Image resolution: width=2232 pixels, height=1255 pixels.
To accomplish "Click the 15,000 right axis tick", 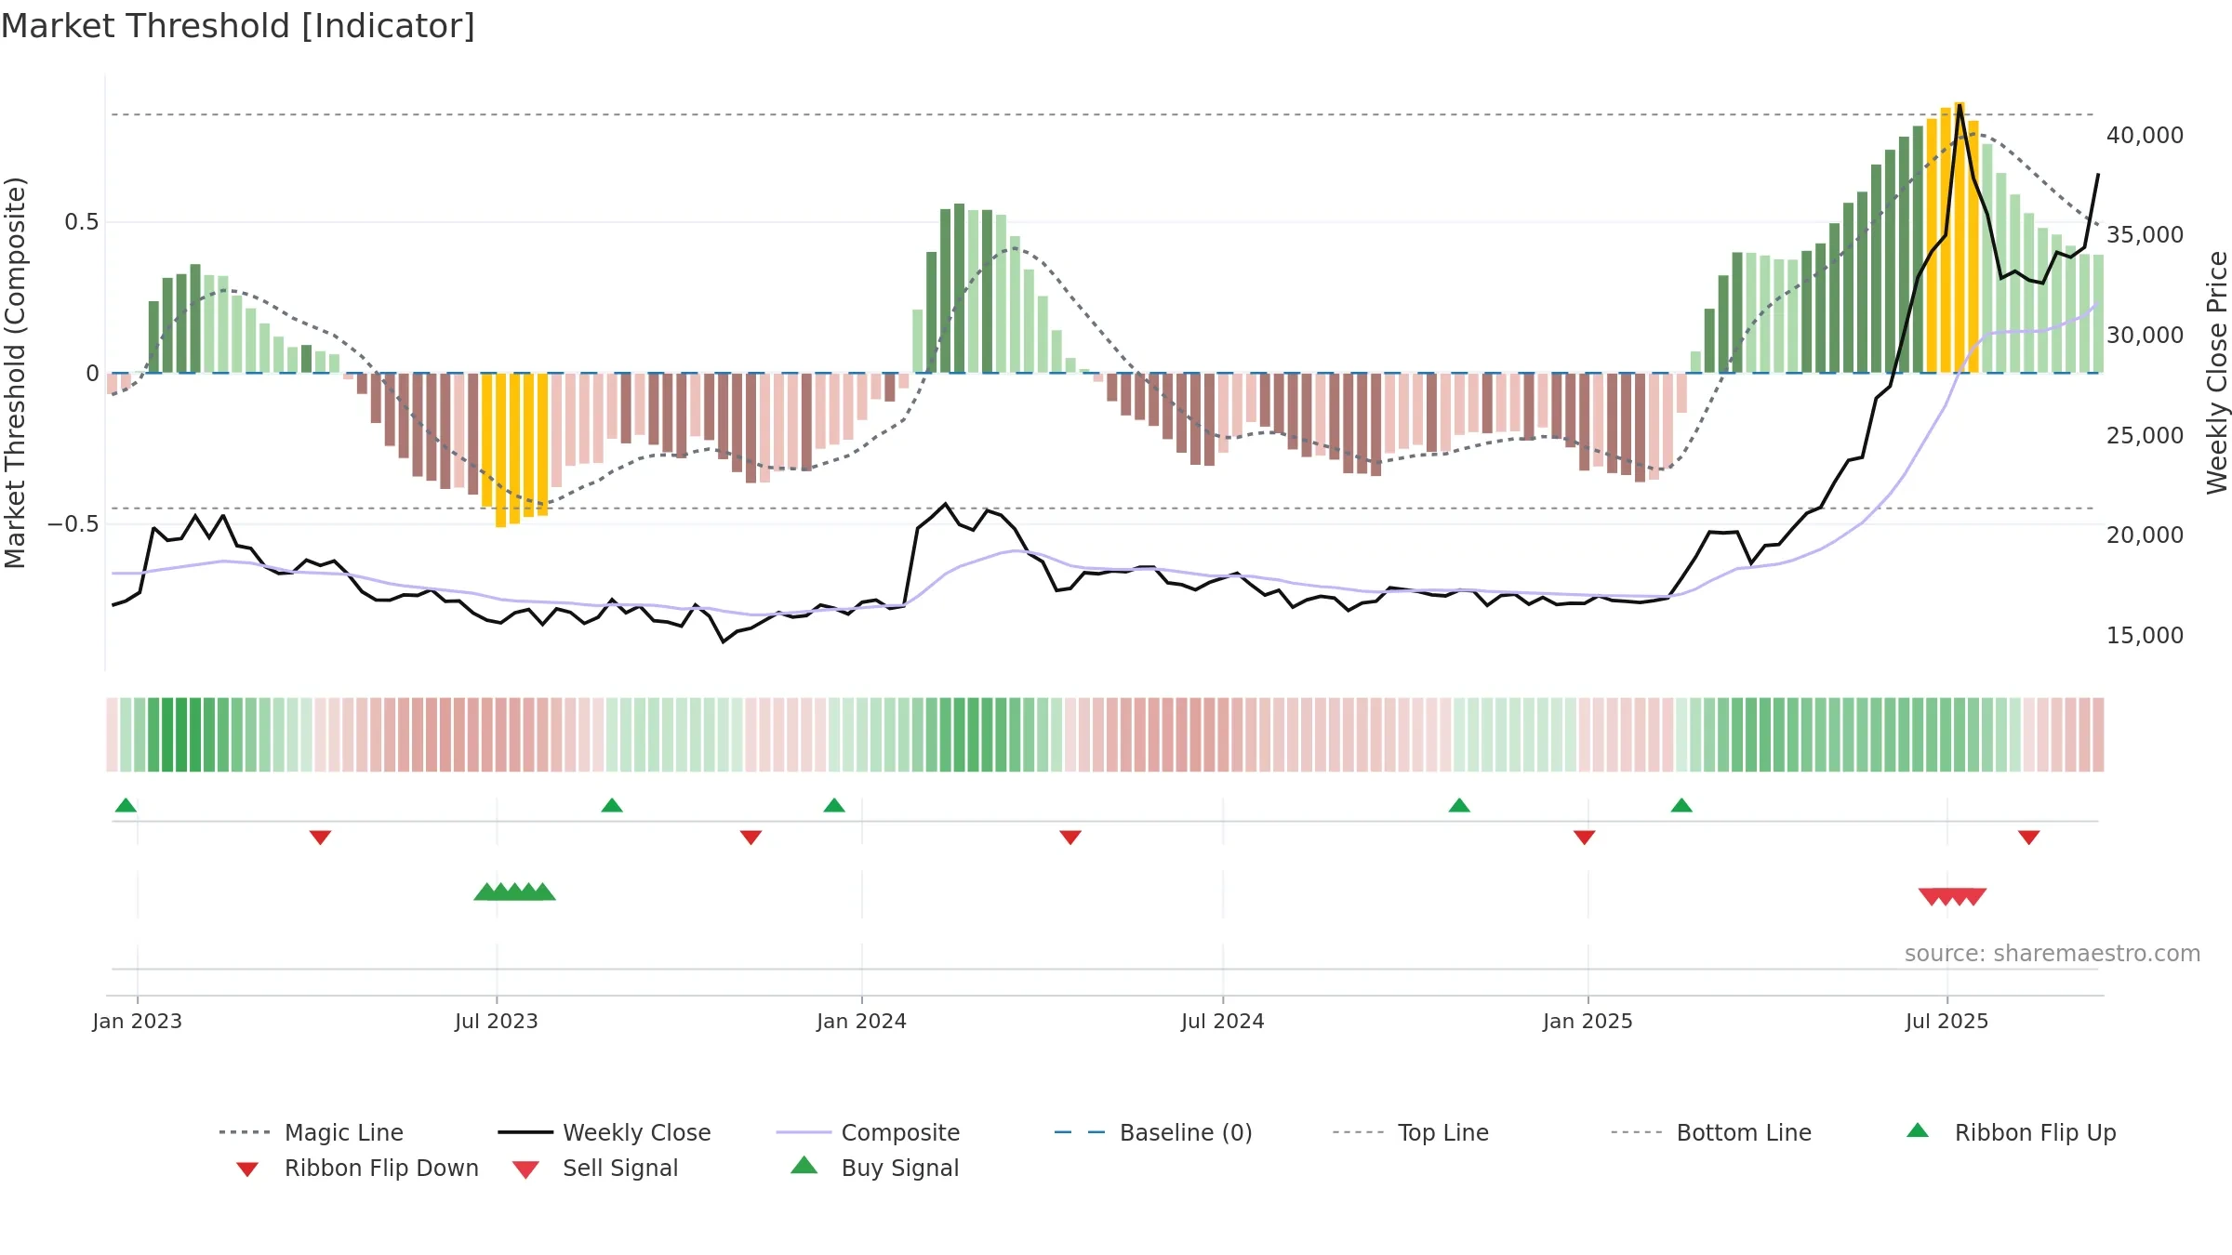I will [2146, 636].
